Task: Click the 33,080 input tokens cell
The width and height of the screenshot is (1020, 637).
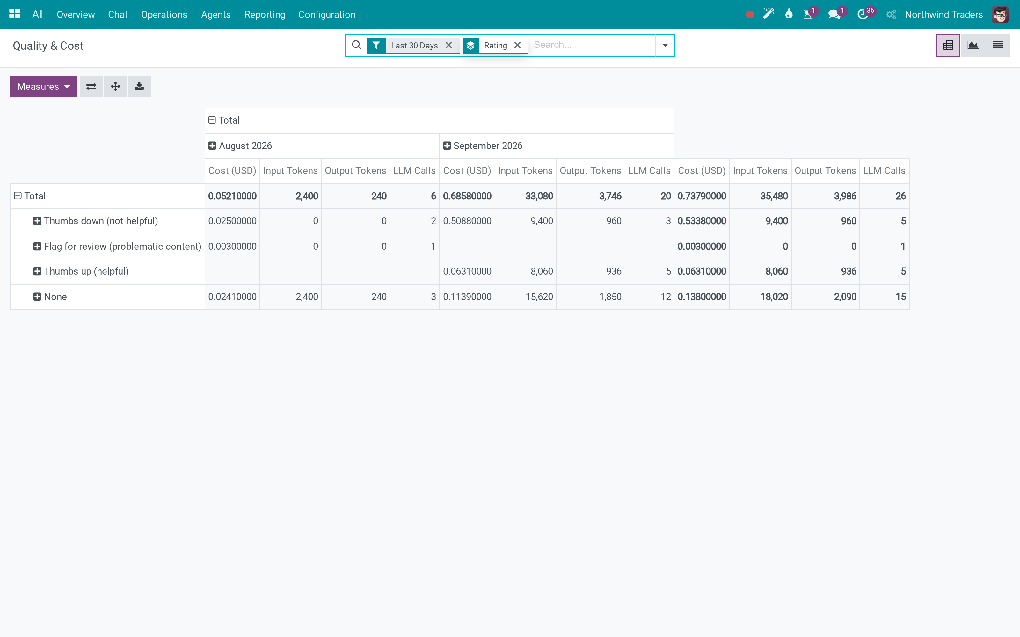Action: (526, 196)
